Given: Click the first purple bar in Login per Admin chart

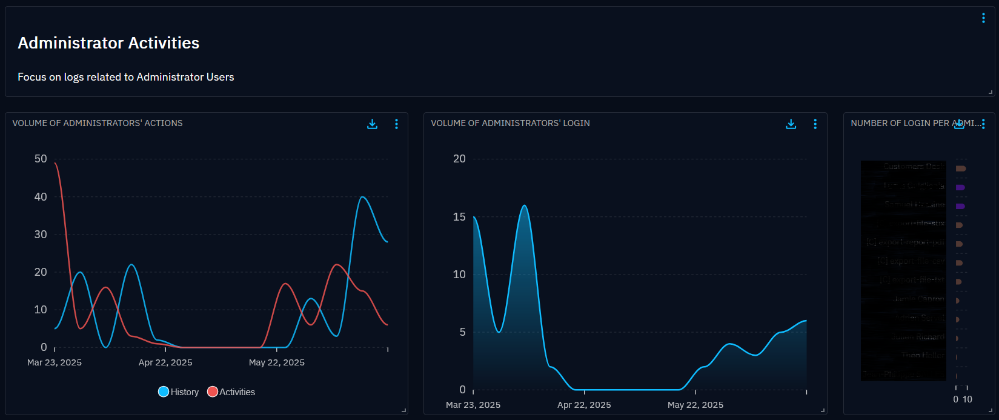Looking at the screenshot, I should (x=960, y=187).
